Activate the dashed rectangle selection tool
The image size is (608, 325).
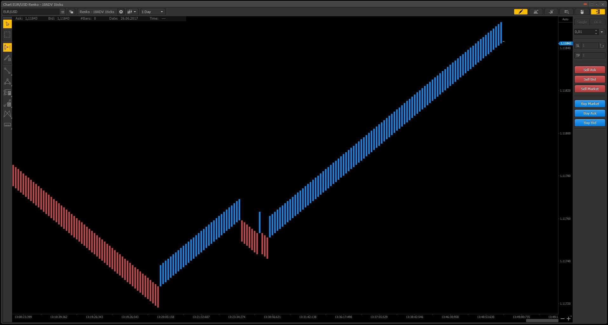point(7,35)
